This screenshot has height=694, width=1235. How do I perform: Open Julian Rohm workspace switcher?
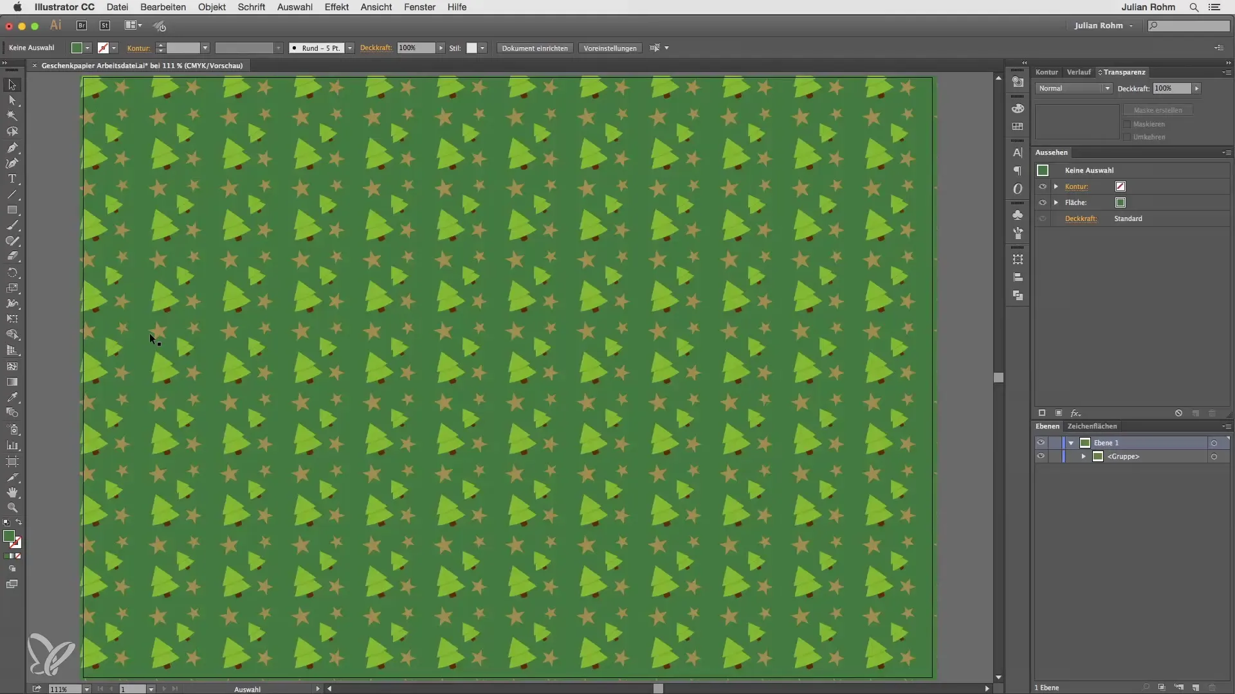(x=1102, y=26)
